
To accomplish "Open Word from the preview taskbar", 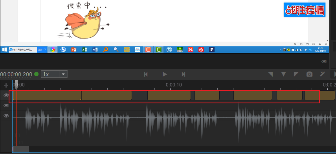I will point(95,49).
